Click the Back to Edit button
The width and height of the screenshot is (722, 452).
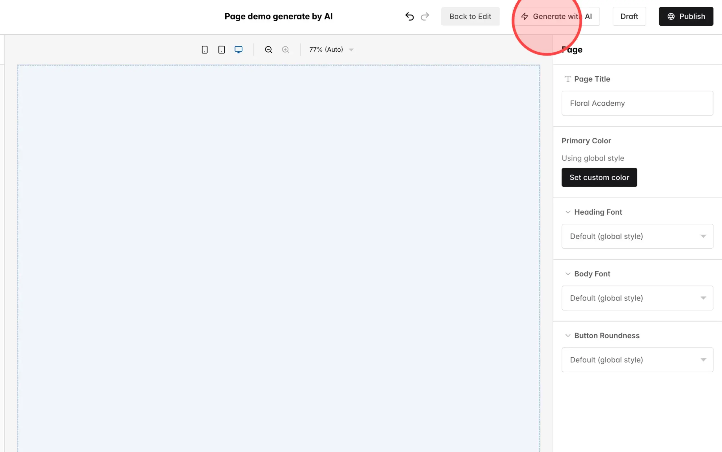pyautogui.click(x=470, y=16)
